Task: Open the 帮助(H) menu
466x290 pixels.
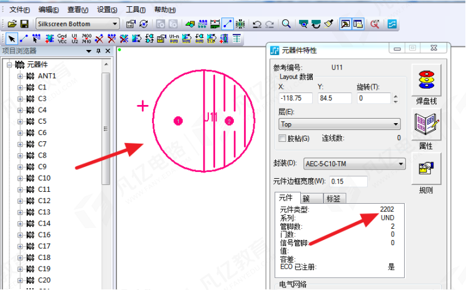Action: click(x=165, y=10)
